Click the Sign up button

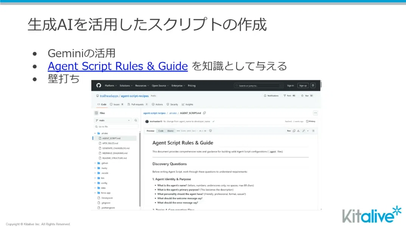(303, 86)
